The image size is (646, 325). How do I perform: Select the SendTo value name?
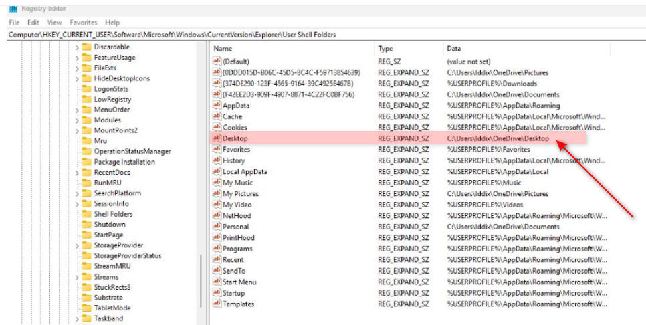pyautogui.click(x=234, y=271)
